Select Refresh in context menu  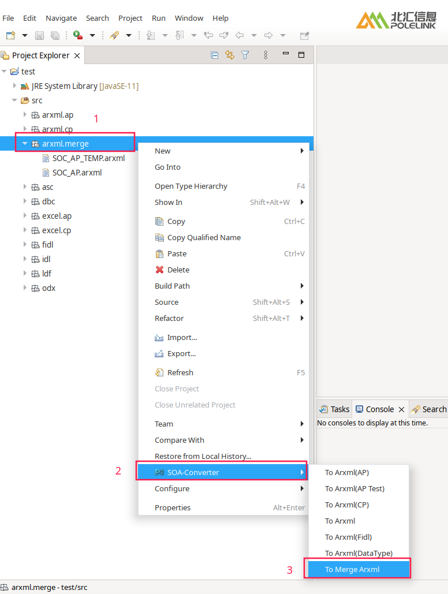223,372
